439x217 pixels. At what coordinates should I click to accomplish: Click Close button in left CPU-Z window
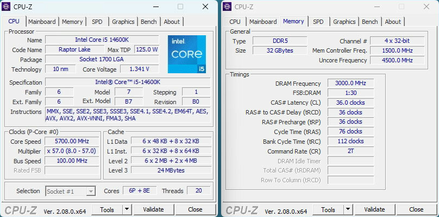pyautogui.click(x=195, y=209)
